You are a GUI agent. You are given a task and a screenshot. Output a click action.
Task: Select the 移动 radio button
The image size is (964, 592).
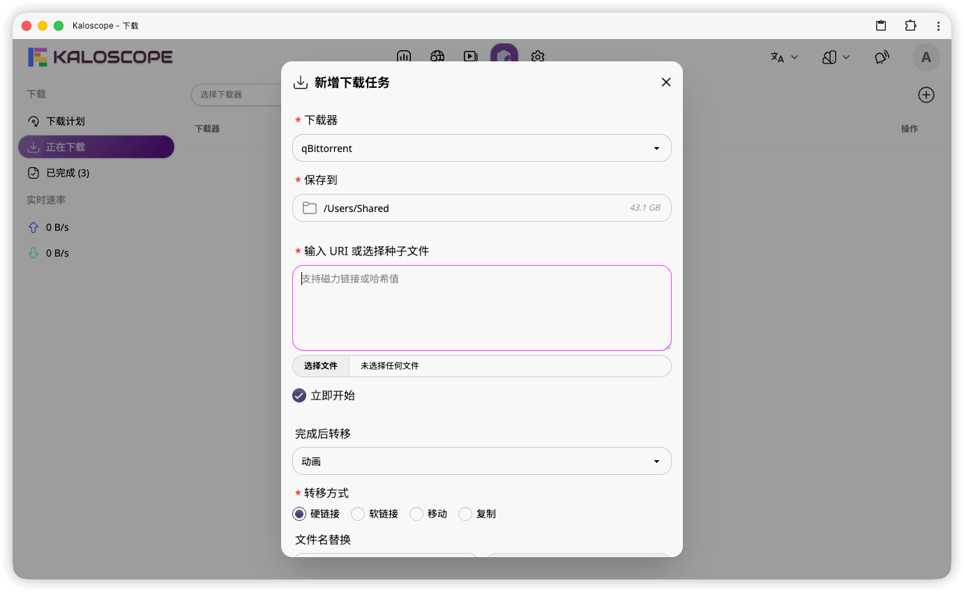(x=416, y=514)
